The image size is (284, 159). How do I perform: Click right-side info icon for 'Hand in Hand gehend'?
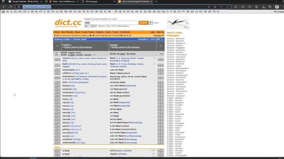click(x=162, y=73)
